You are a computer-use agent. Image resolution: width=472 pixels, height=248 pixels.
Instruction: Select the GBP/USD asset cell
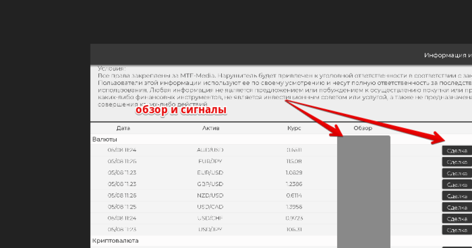(x=210, y=184)
